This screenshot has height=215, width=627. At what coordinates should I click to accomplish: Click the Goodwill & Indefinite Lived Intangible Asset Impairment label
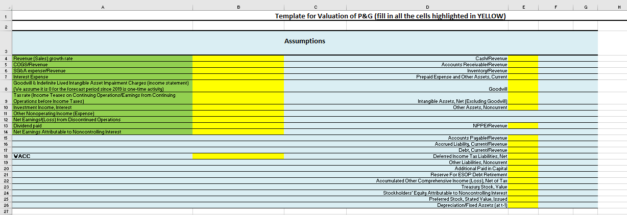(102, 86)
